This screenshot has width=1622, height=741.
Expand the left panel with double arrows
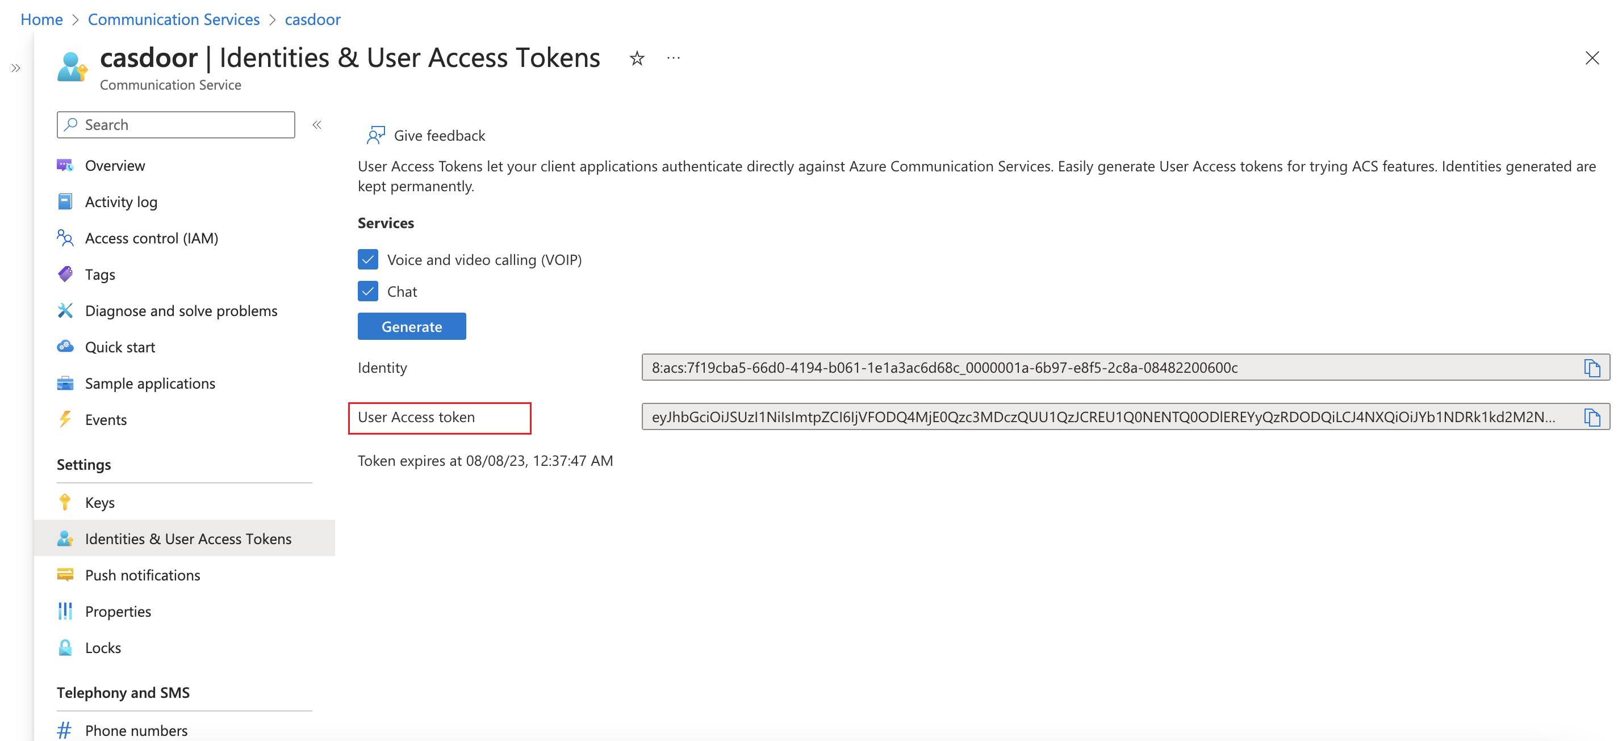(15, 68)
